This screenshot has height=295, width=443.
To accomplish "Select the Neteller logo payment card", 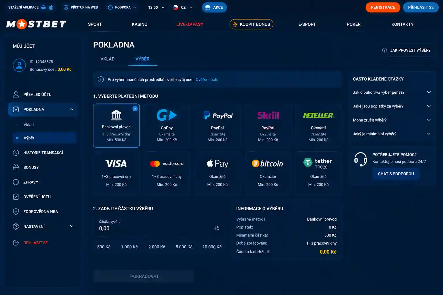I will tap(318, 126).
